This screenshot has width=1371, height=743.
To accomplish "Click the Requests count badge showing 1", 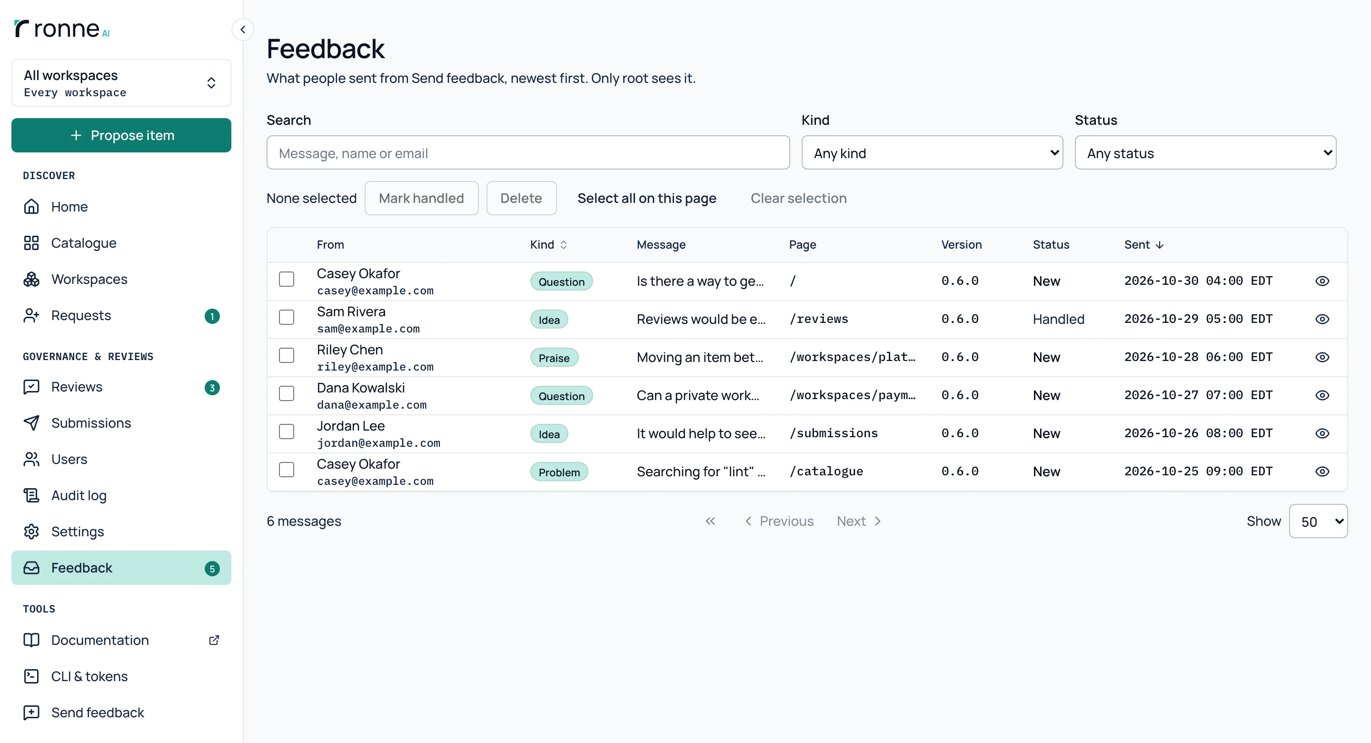I will click(x=212, y=316).
